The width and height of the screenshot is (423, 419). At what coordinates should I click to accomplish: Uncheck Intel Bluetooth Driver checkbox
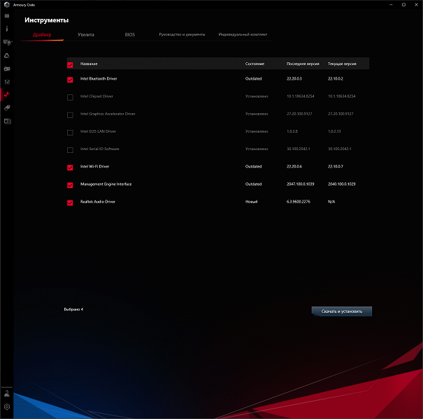(x=70, y=80)
